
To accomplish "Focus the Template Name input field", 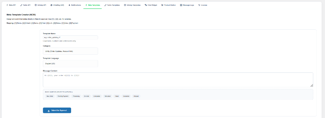I will 70,37.
